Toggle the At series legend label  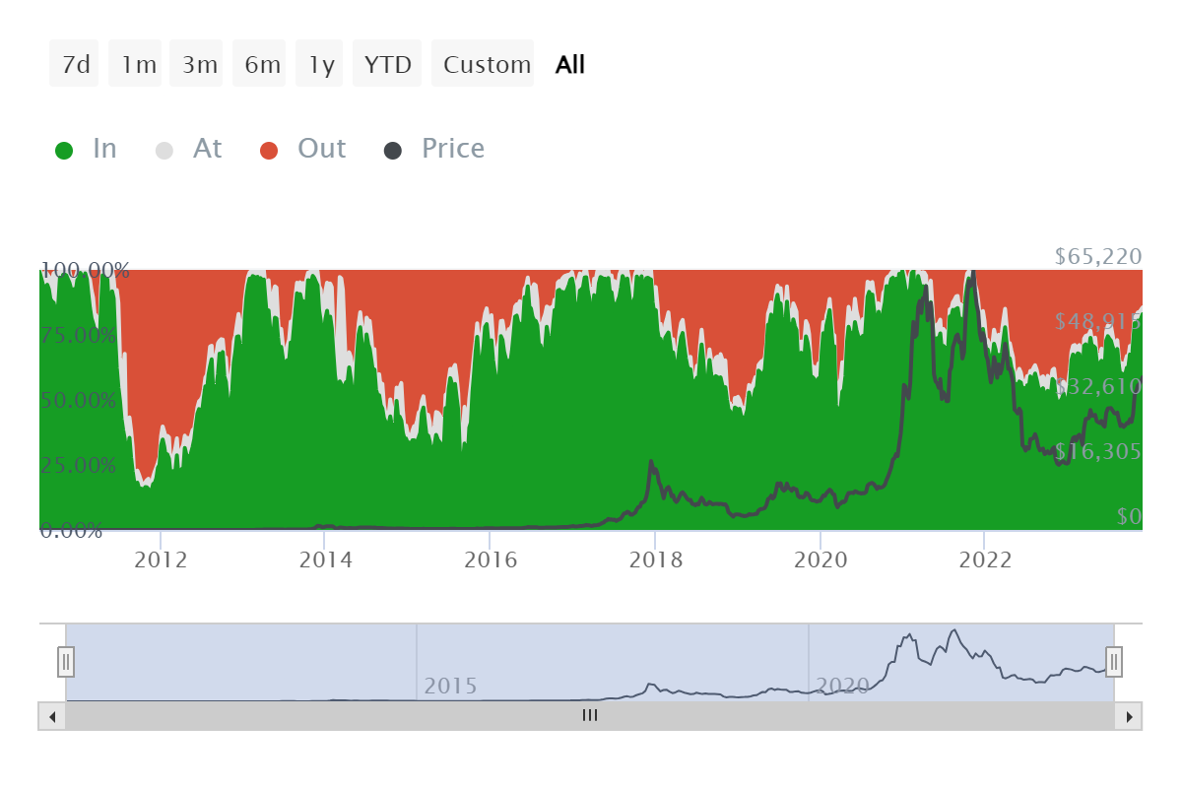(207, 149)
